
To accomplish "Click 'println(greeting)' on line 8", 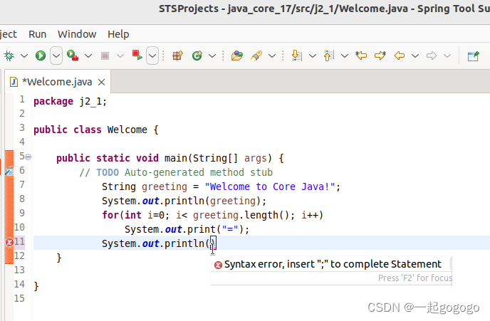I will coord(212,201).
